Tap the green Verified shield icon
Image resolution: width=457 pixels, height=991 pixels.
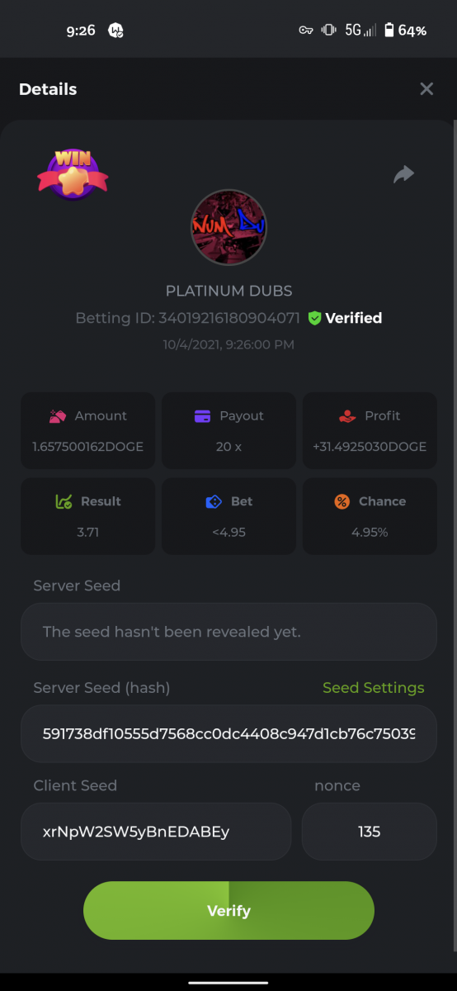(x=314, y=318)
